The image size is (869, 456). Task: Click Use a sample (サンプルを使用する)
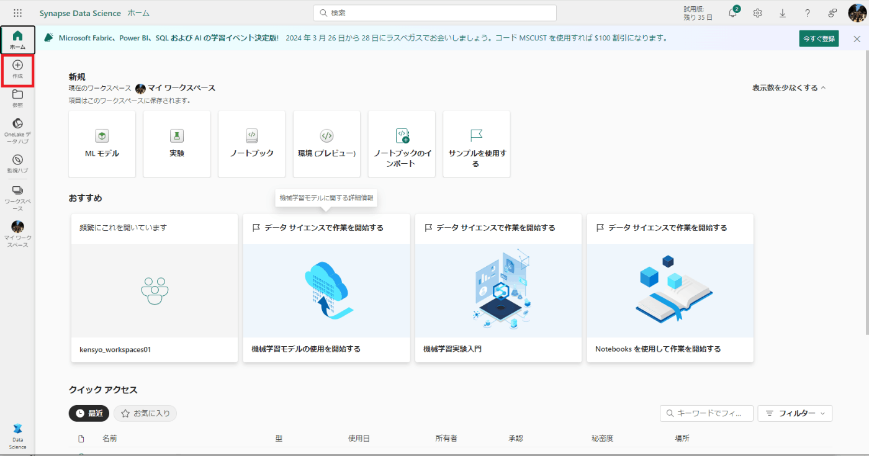point(477,144)
